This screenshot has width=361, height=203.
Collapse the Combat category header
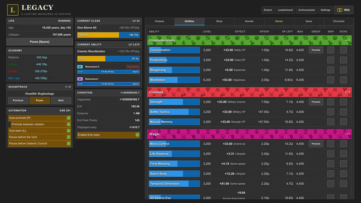click(249, 92)
